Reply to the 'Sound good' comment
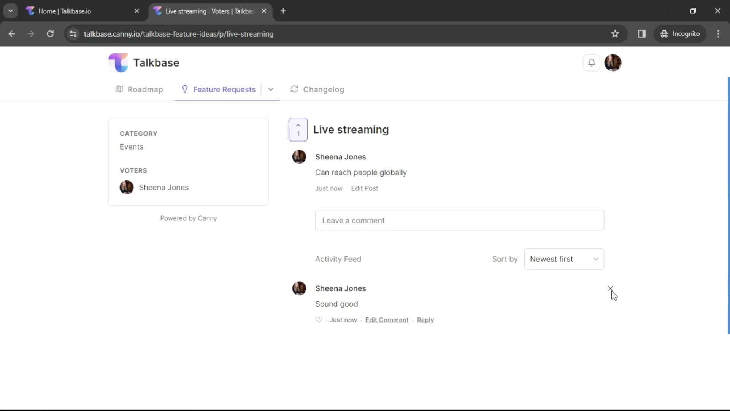 [x=425, y=320]
